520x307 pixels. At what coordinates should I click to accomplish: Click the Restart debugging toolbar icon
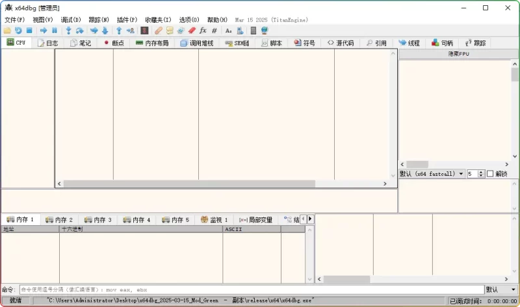tap(18, 31)
